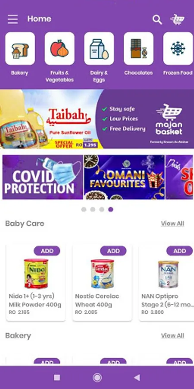Add NAN Optipro Stage 2 to cart
This screenshot has height=389, width=194.
[x=180, y=251]
